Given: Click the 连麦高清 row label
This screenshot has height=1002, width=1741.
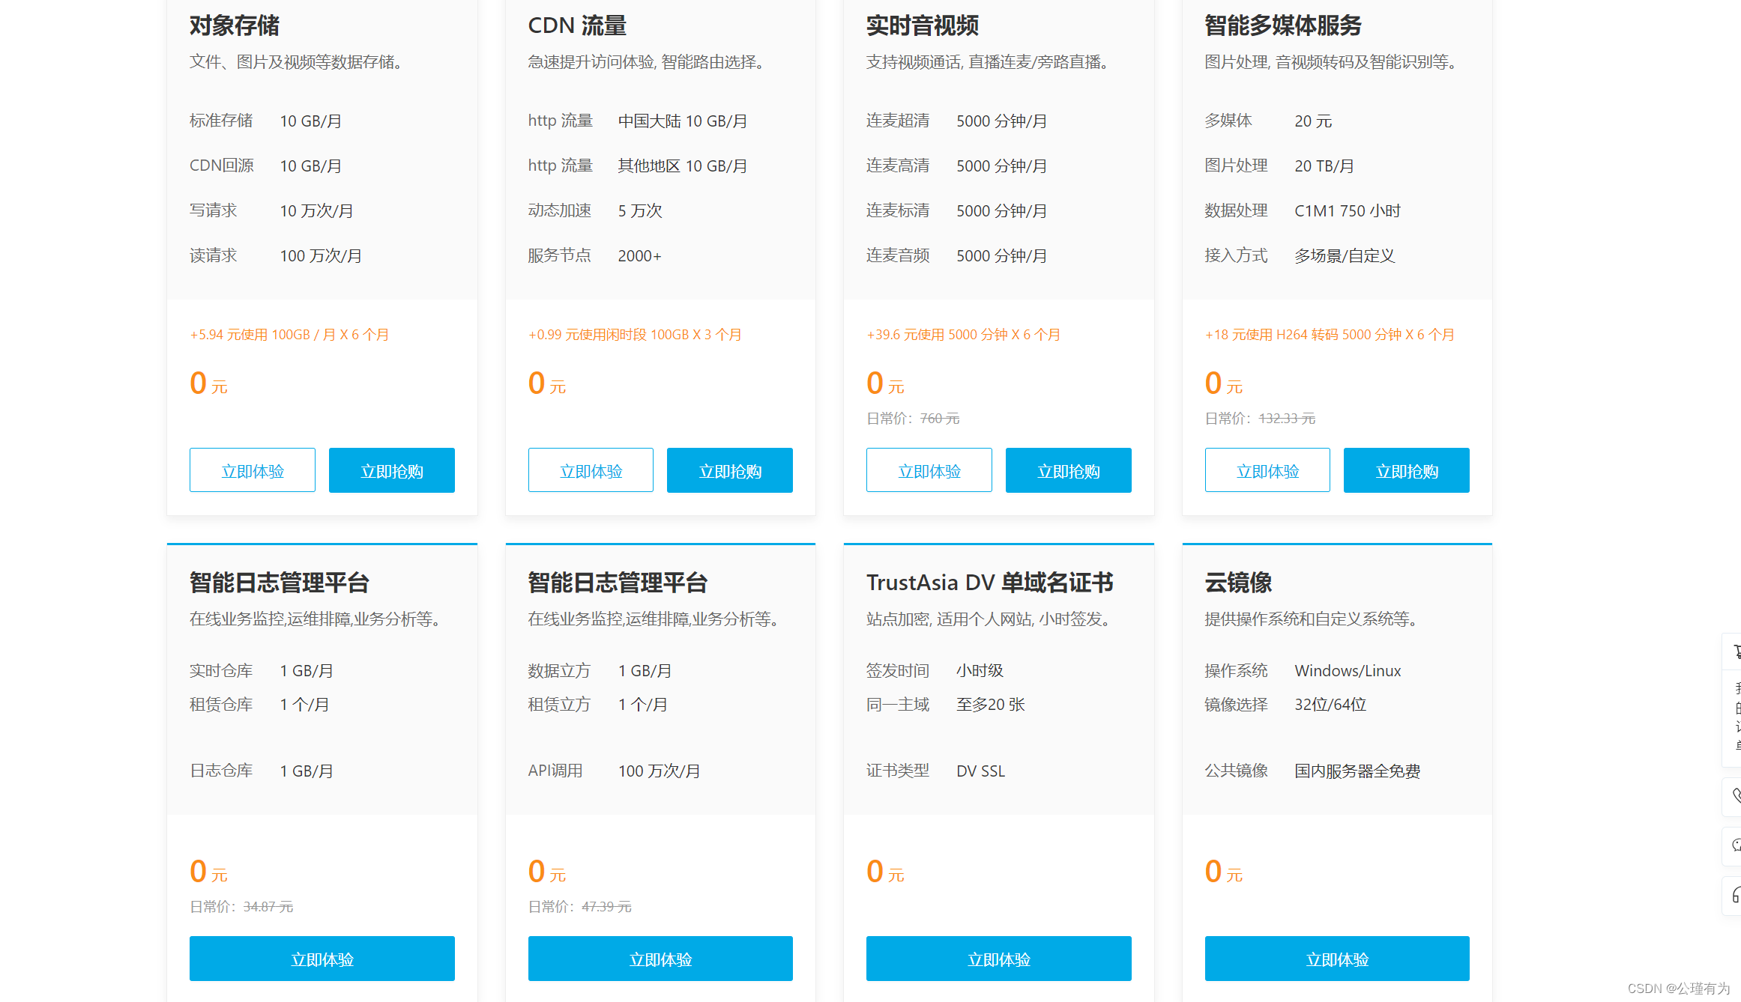Looking at the screenshot, I should (898, 166).
